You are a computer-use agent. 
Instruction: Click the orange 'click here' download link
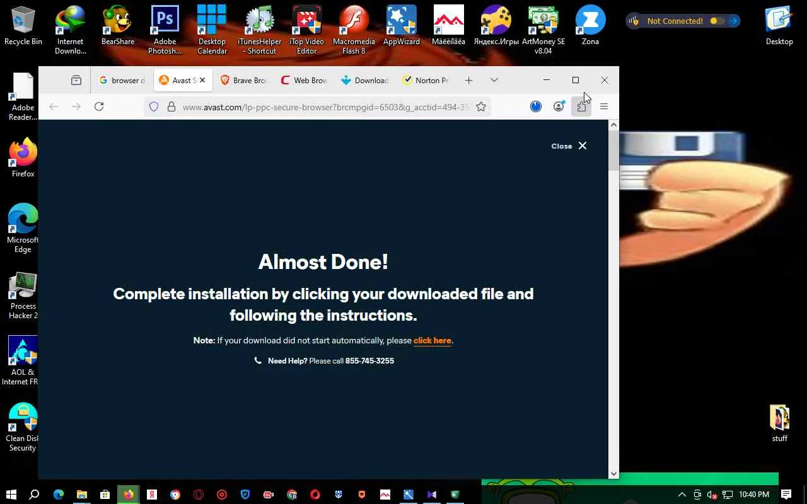[433, 341]
